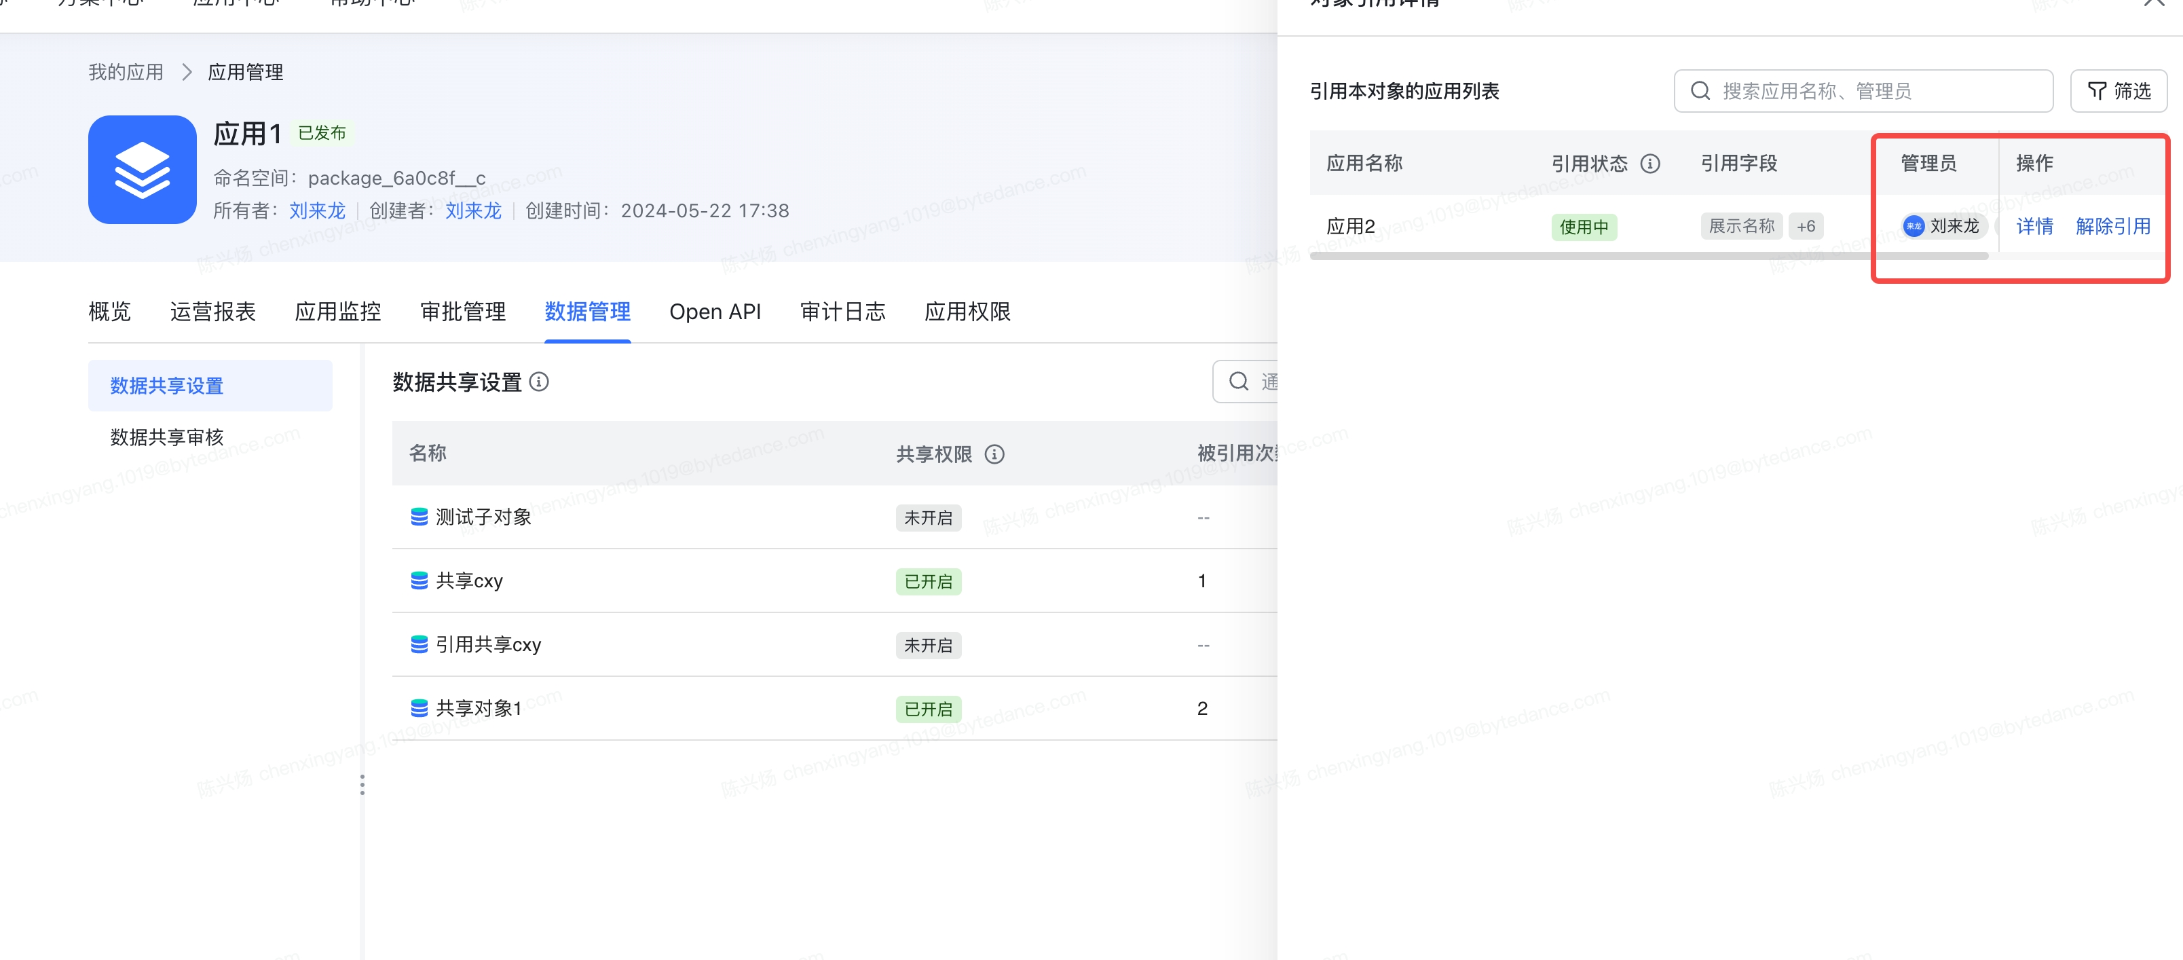Click the 使用中 status tag
The image size is (2183, 960).
(x=1584, y=227)
